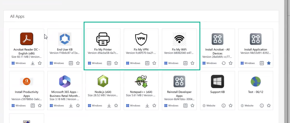Favorite Microsoft 365 Apps with the star

[78, 106]
